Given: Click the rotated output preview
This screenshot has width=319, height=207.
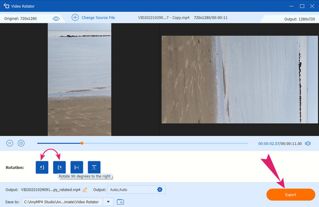Looking at the screenshot, I should (x=239, y=80).
